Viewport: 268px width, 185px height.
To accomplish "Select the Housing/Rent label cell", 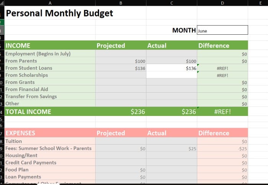I will 50,155.
